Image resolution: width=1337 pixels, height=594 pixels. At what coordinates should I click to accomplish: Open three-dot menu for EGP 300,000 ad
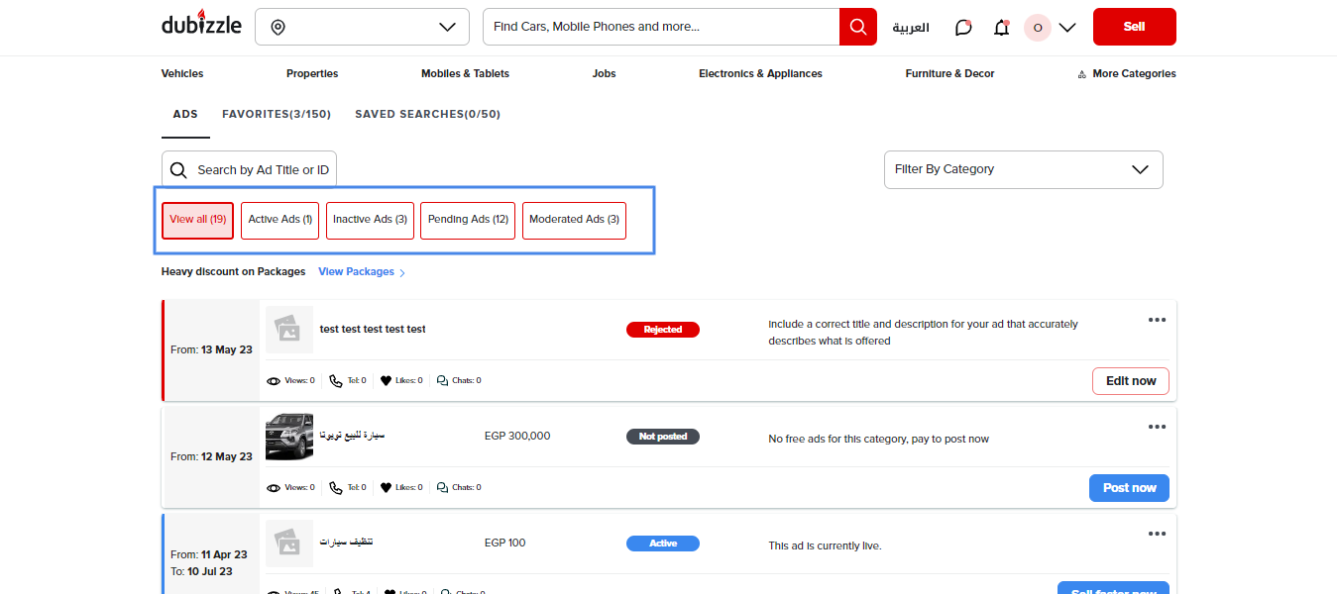pyautogui.click(x=1157, y=427)
